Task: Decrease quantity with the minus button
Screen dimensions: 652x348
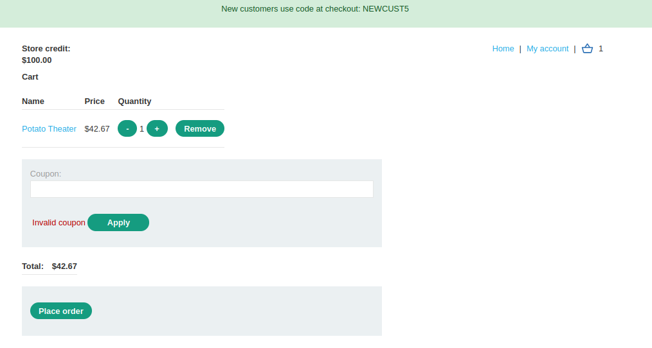Action: pyautogui.click(x=127, y=129)
